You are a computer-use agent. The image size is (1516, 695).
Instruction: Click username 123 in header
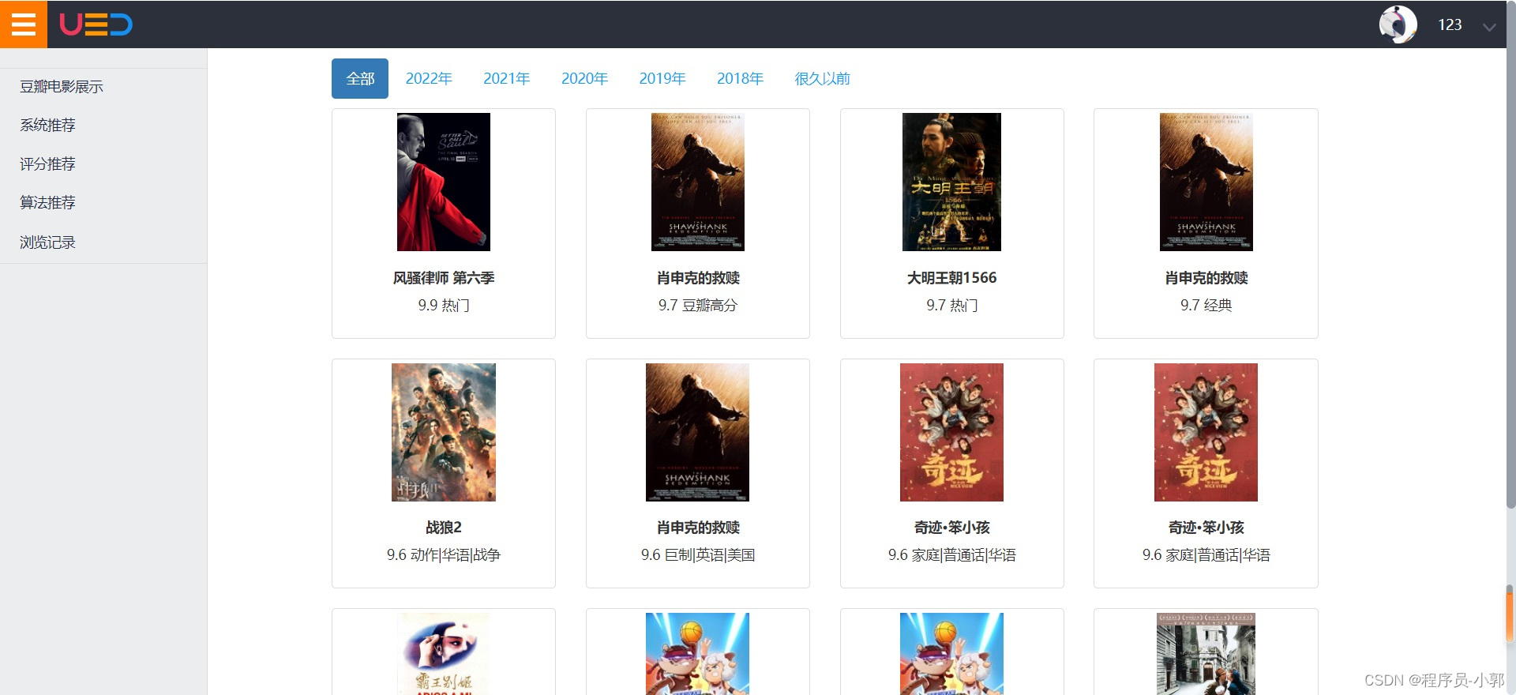tap(1450, 24)
